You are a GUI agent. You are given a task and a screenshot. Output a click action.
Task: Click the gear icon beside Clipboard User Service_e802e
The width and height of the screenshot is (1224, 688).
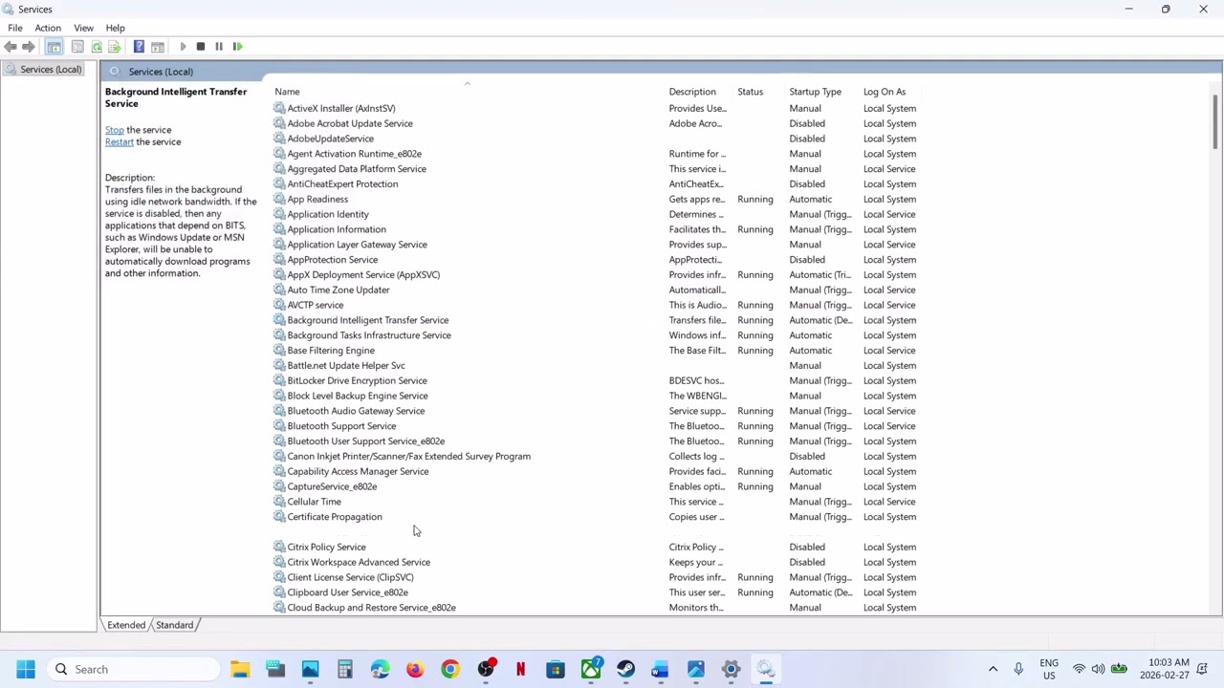(x=279, y=592)
